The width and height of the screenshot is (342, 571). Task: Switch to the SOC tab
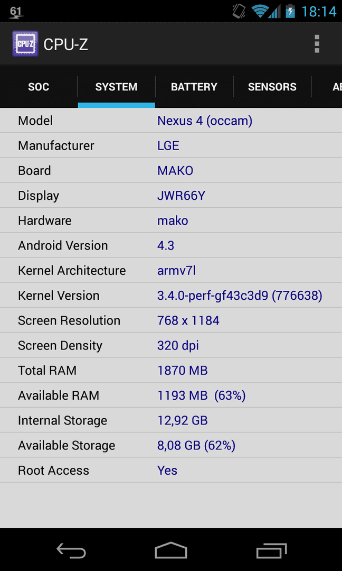39,87
